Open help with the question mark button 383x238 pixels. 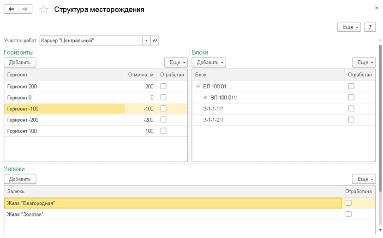[370, 27]
